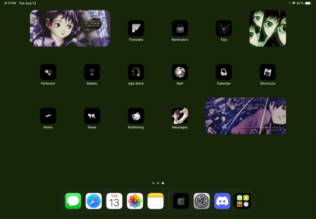Open green Messages app in dock
Screen dimensions: 316x219
point(73,201)
